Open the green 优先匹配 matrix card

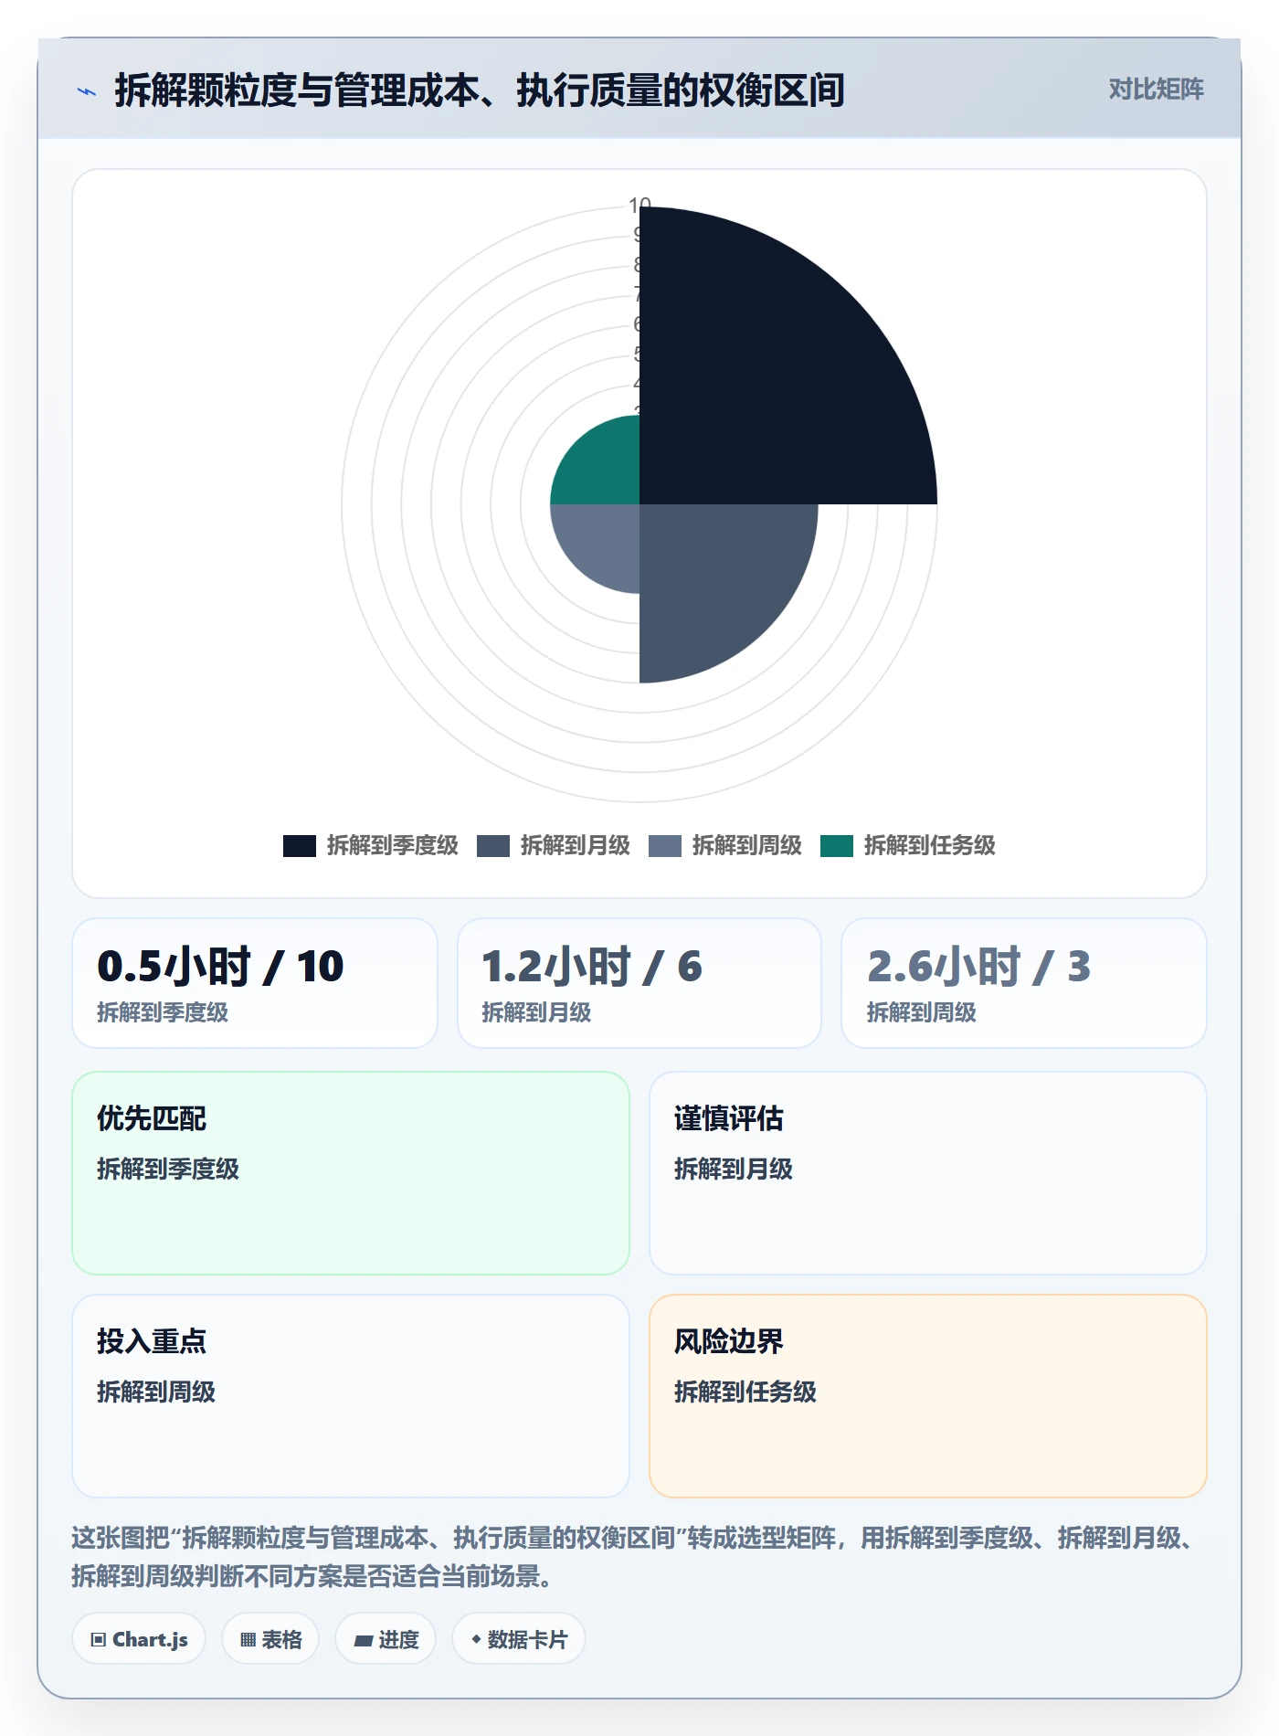coord(351,1173)
